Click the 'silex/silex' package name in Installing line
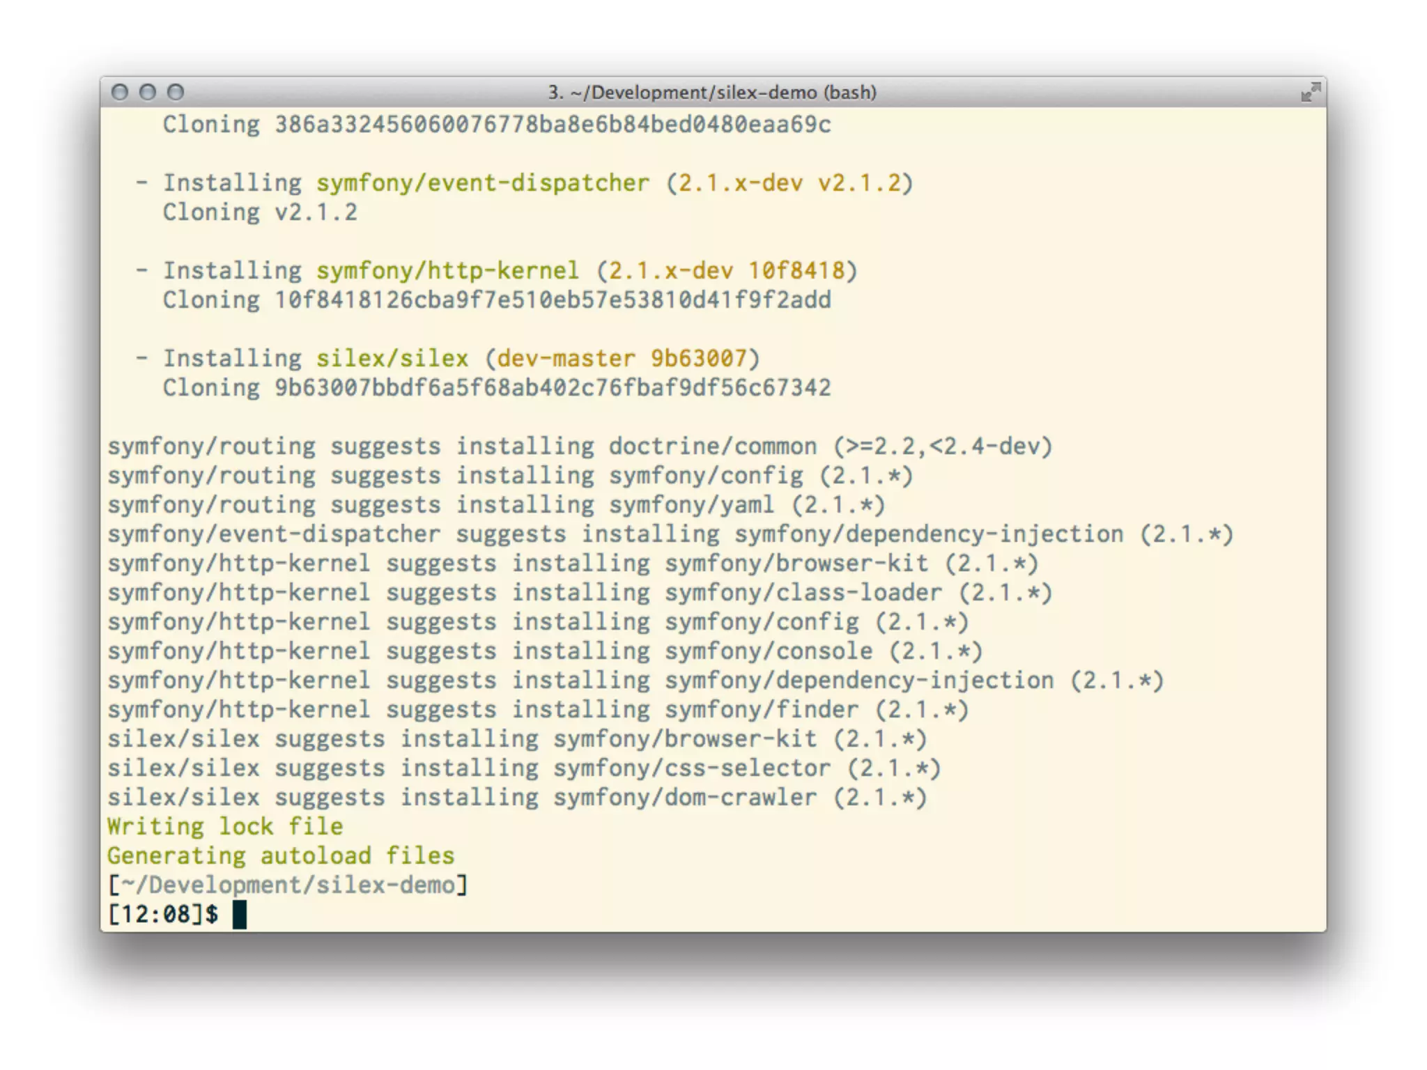1427x1070 pixels. point(392,358)
